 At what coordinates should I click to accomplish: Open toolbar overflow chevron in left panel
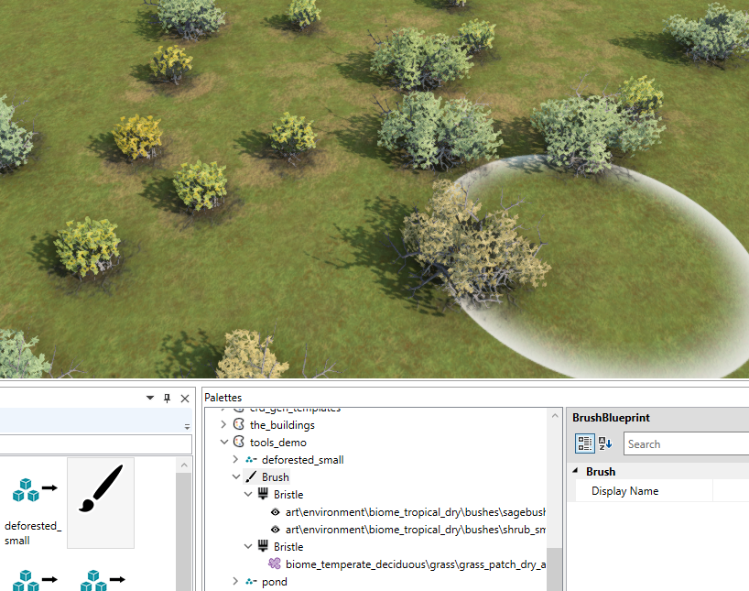[187, 426]
